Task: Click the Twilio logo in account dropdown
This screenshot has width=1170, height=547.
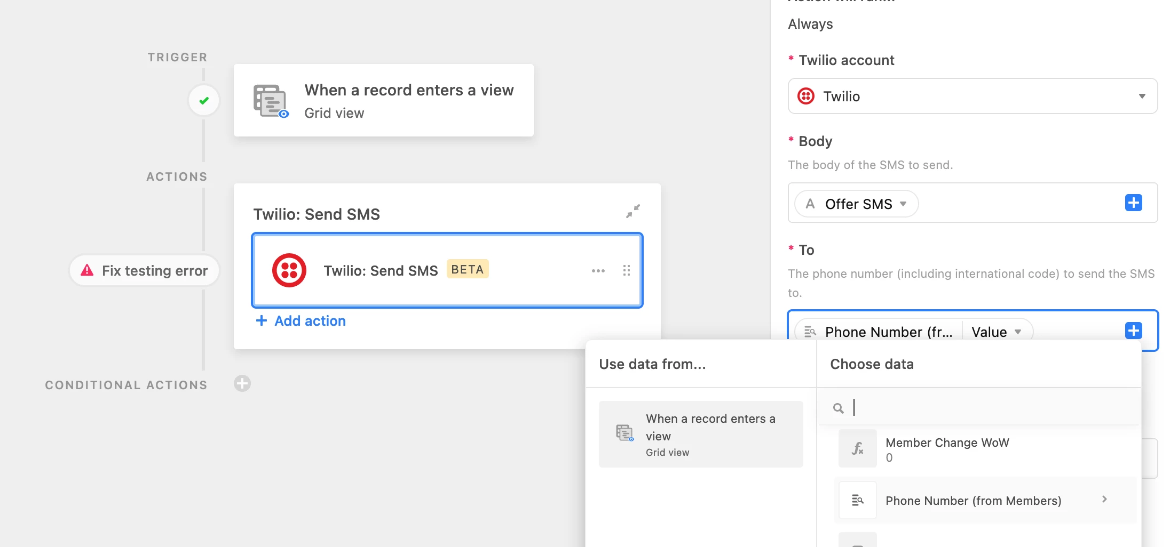Action: coord(806,96)
